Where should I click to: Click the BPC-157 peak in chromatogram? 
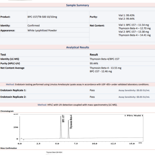pos(61,127)
